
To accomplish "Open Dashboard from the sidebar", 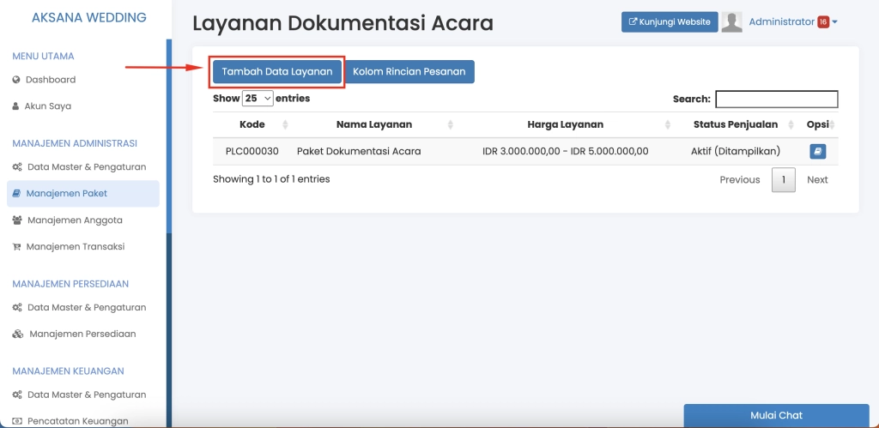I will [51, 80].
